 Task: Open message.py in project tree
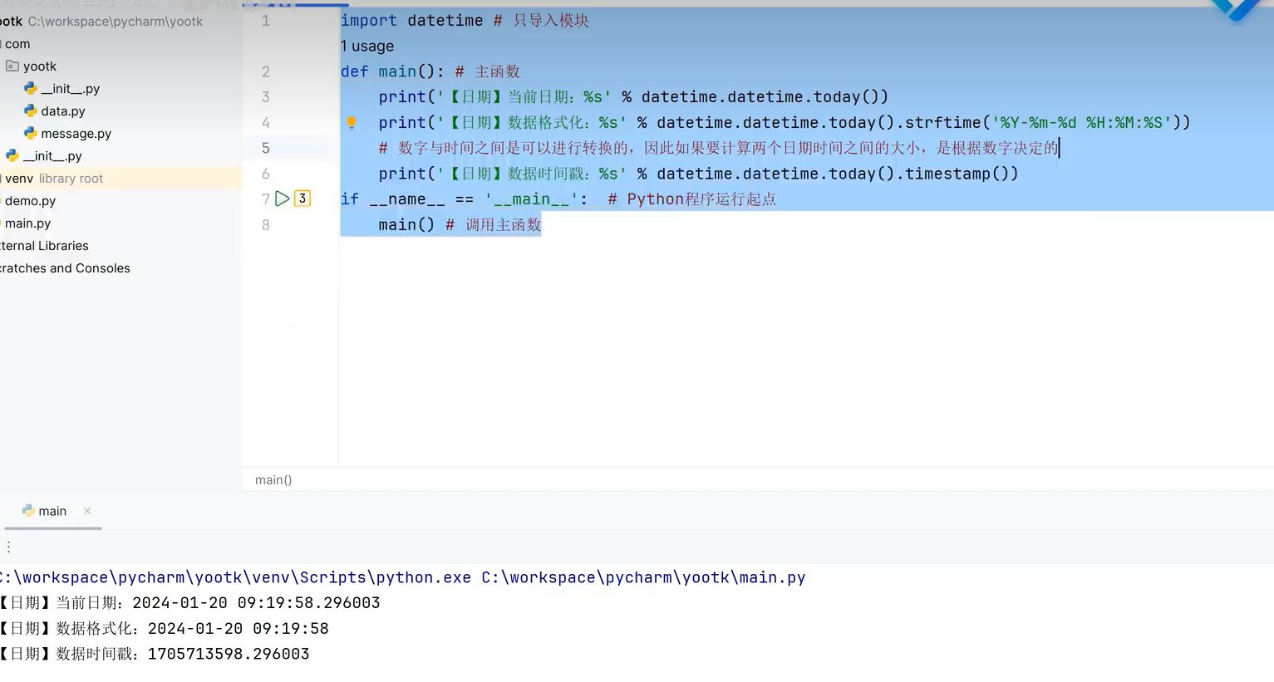point(76,133)
